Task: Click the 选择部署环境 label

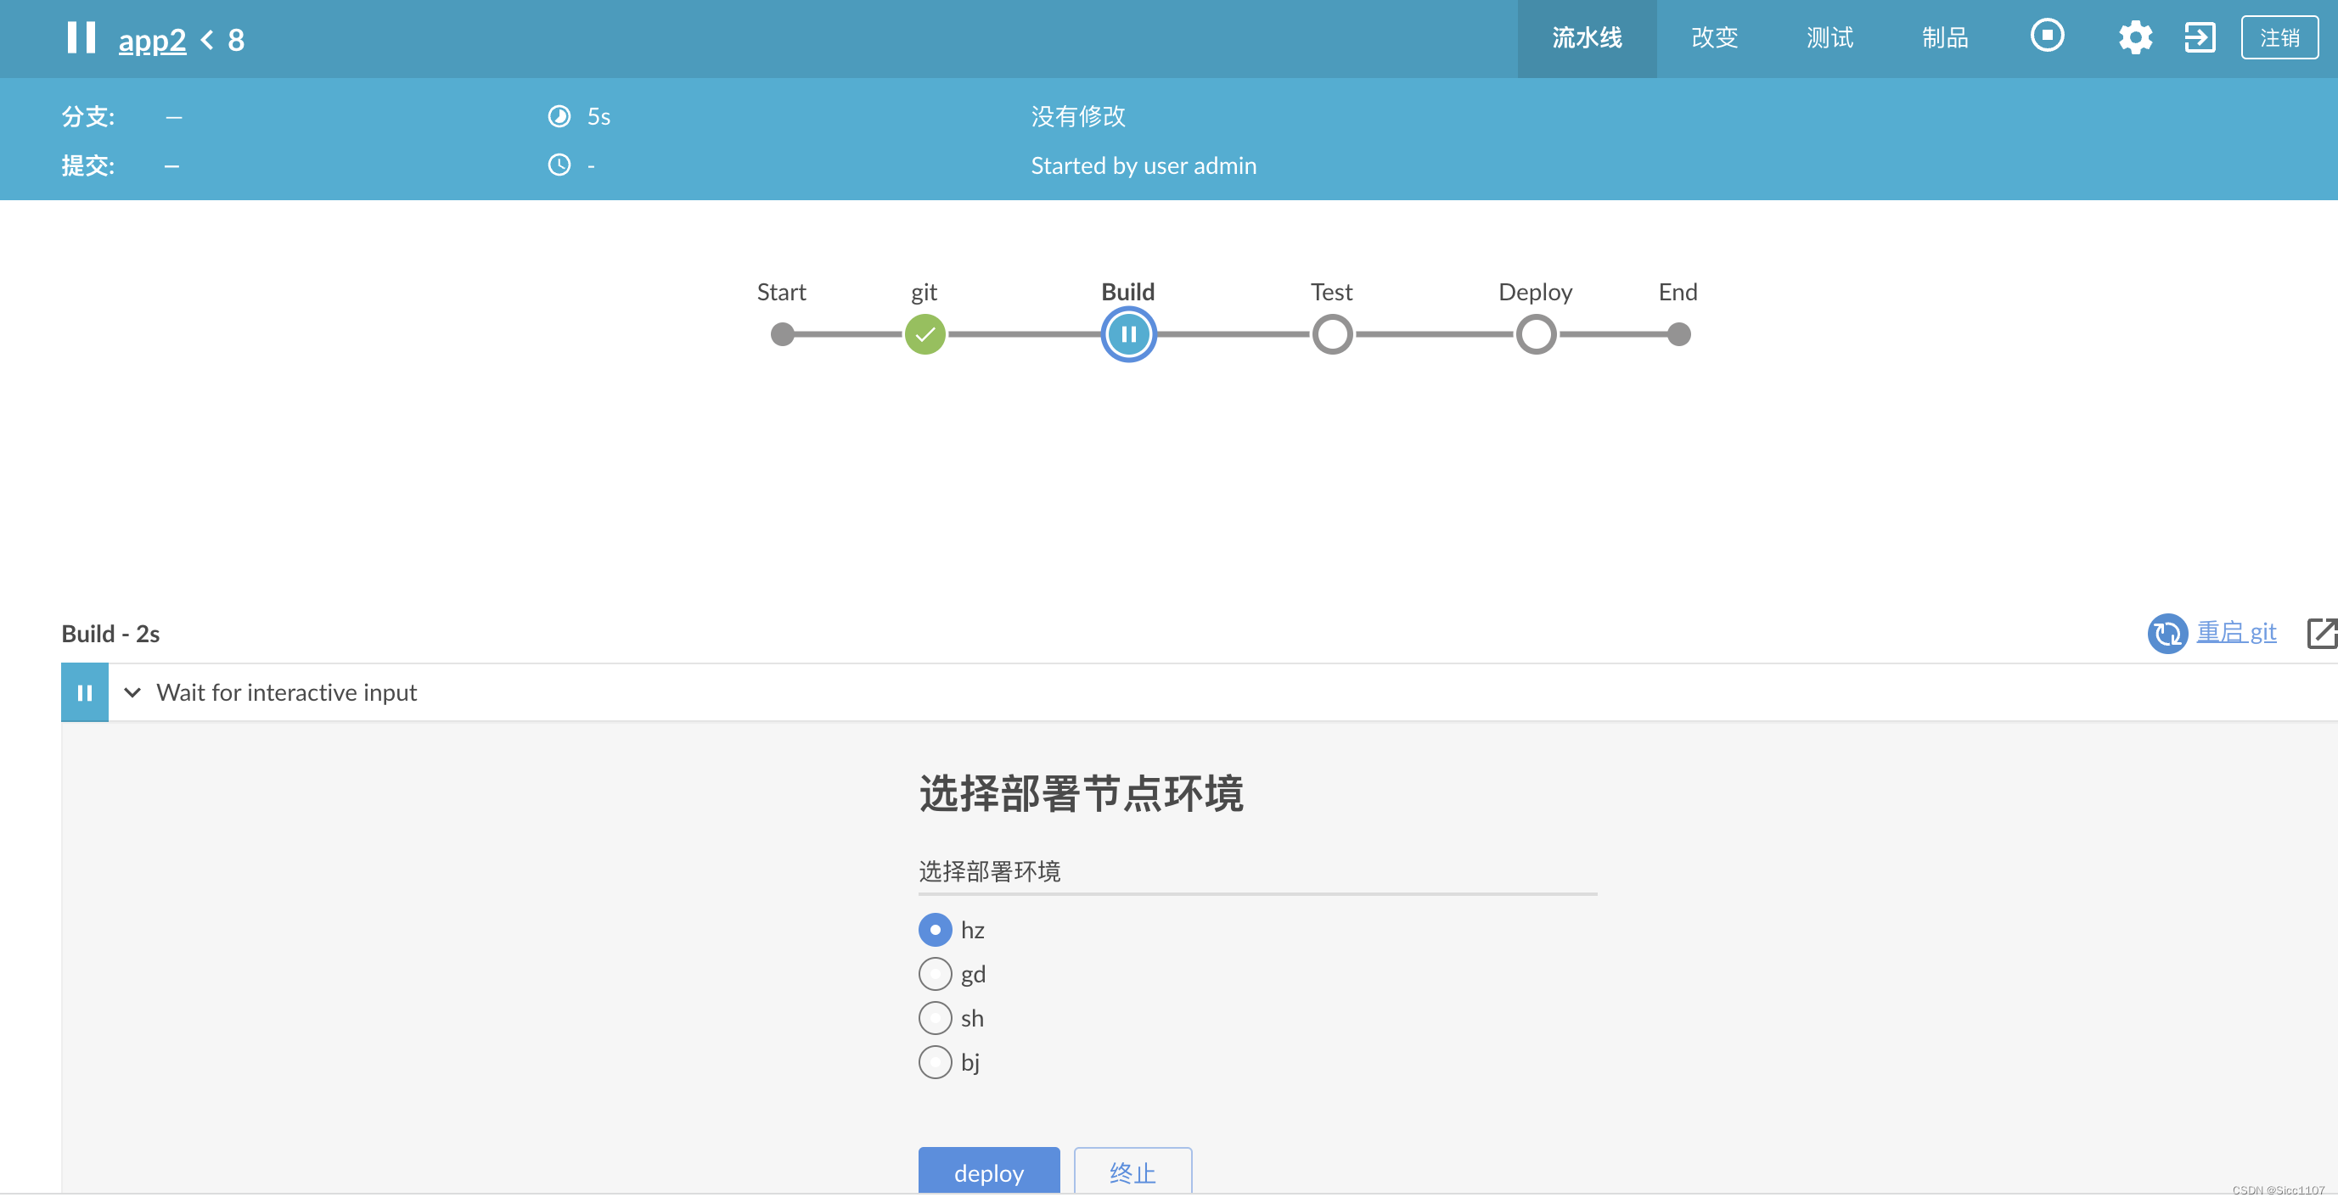Action: click(x=988, y=871)
